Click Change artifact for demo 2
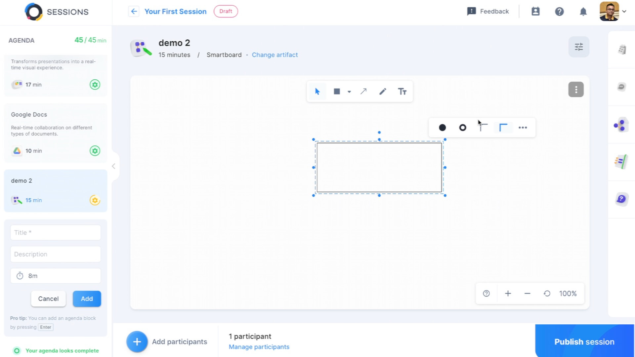The image size is (635, 357). [275, 55]
